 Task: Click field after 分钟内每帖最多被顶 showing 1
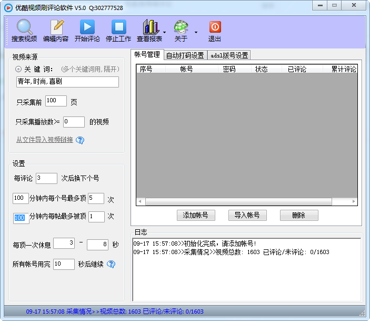96,217
